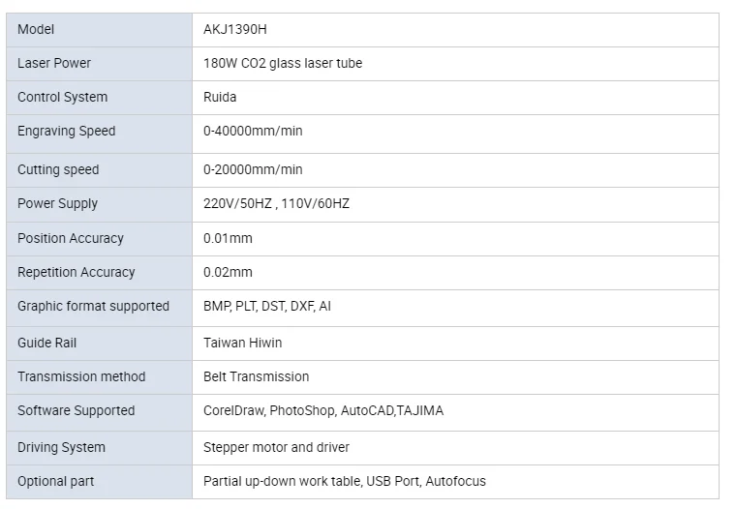Screen dimensions: 736x509
Task: Select the 0-20000mm/min value
Action: (x=253, y=169)
